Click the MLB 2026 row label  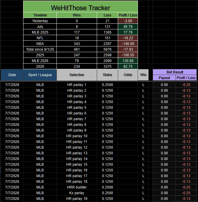(40, 61)
